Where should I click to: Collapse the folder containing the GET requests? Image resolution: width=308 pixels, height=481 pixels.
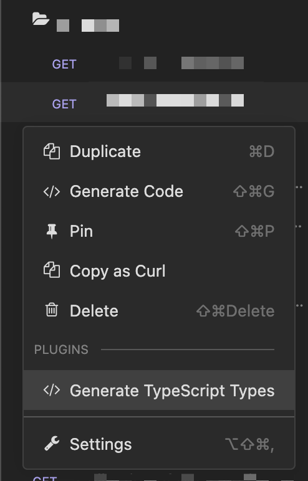pos(75,22)
